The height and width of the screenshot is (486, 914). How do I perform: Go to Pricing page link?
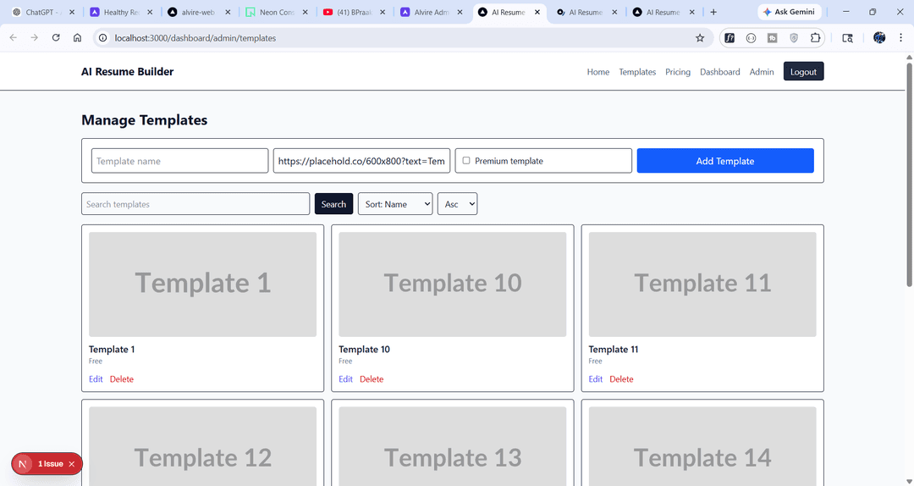pyautogui.click(x=678, y=72)
